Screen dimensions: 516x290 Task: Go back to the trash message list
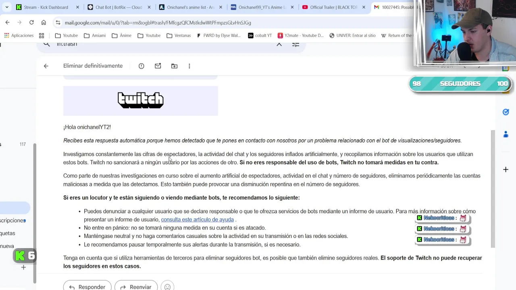point(46,66)
